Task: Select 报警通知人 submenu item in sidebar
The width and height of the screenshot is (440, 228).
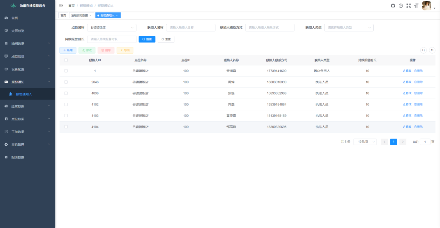Action: click(x=27, y=94)
